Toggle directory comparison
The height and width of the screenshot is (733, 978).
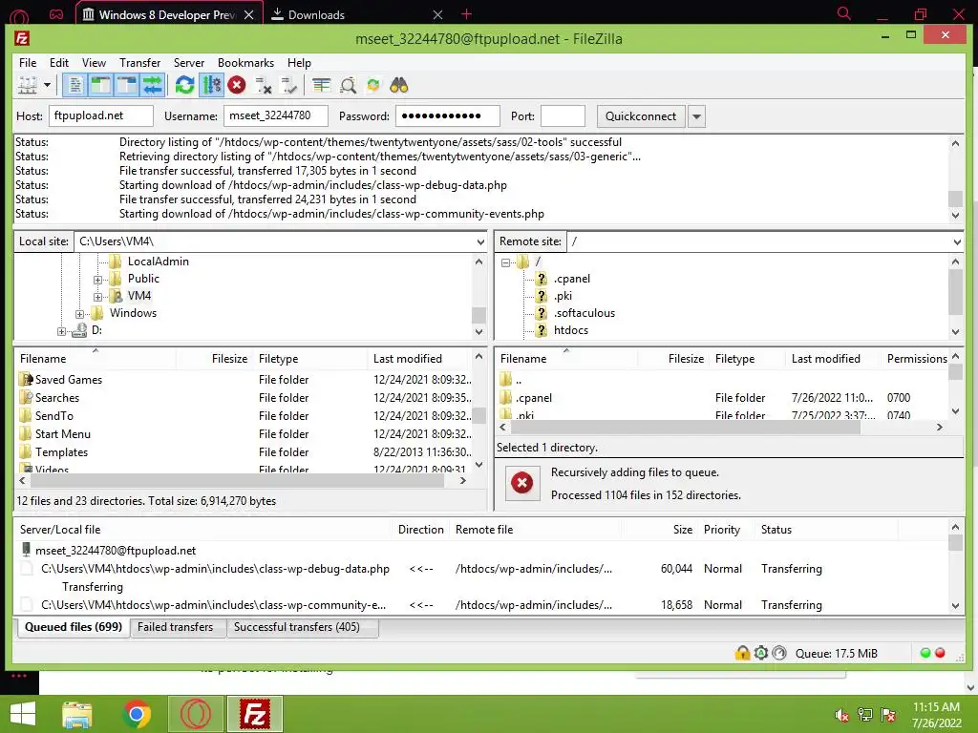tap(348, 85)
